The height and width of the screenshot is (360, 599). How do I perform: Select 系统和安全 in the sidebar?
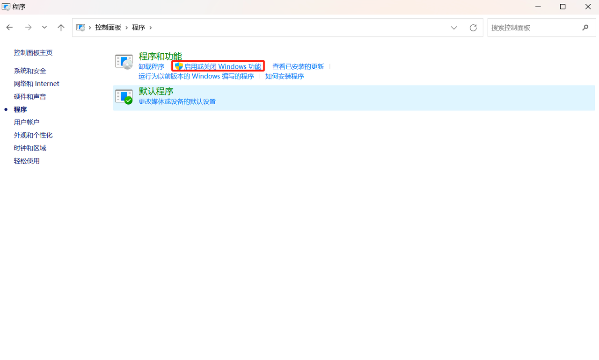(30, 71)
